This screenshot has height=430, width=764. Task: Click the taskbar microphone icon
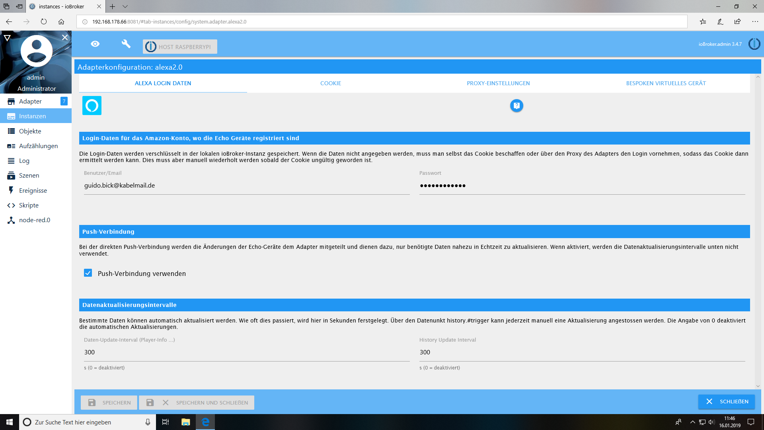coord(148,422)
